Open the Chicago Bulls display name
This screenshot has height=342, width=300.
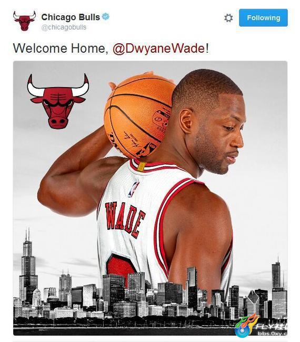point(71,17)
